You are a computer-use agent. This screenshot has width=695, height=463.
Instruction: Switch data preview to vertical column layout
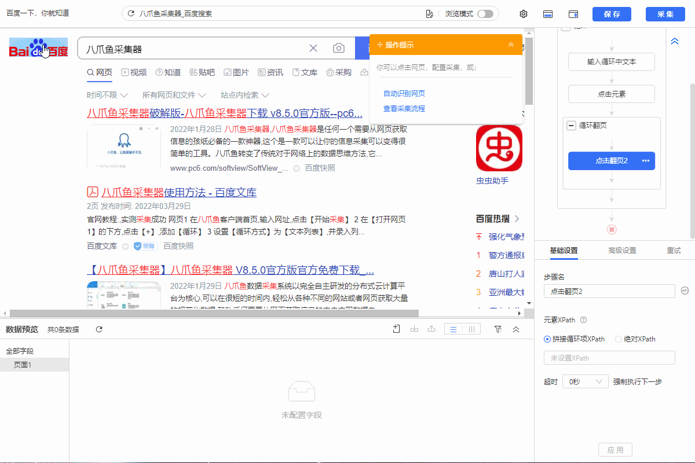[471, 329]
